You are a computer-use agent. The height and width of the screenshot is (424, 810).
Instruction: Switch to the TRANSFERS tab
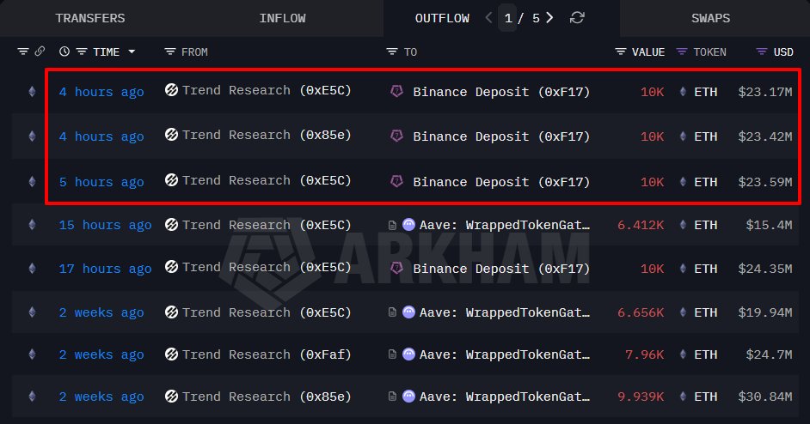(x=90, y=18)
